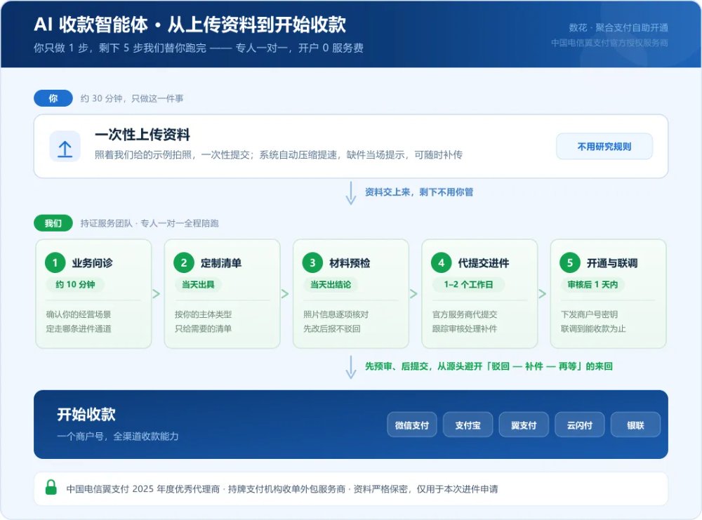The width and height of the screenshot is (702, 520).
Task: Click the text 约 30 分钟，只做这一件事
Action: [132, 98]
